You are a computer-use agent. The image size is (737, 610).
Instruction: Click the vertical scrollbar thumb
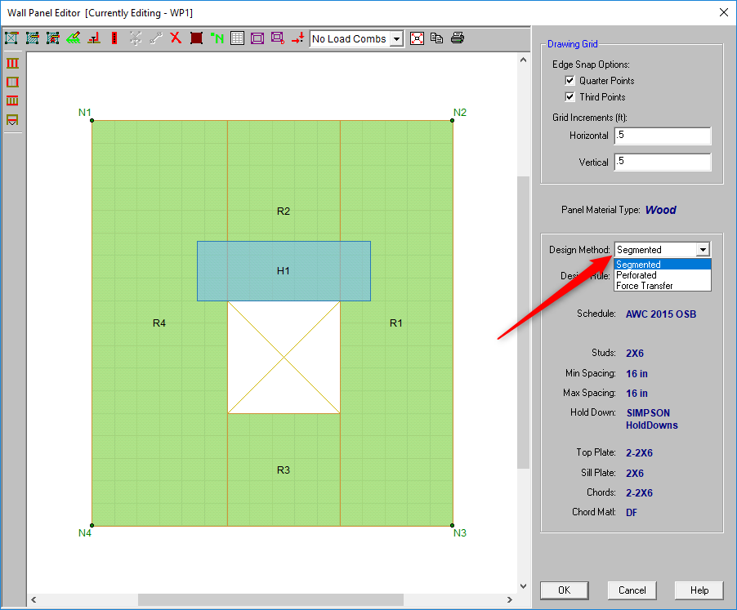[523, 322]
